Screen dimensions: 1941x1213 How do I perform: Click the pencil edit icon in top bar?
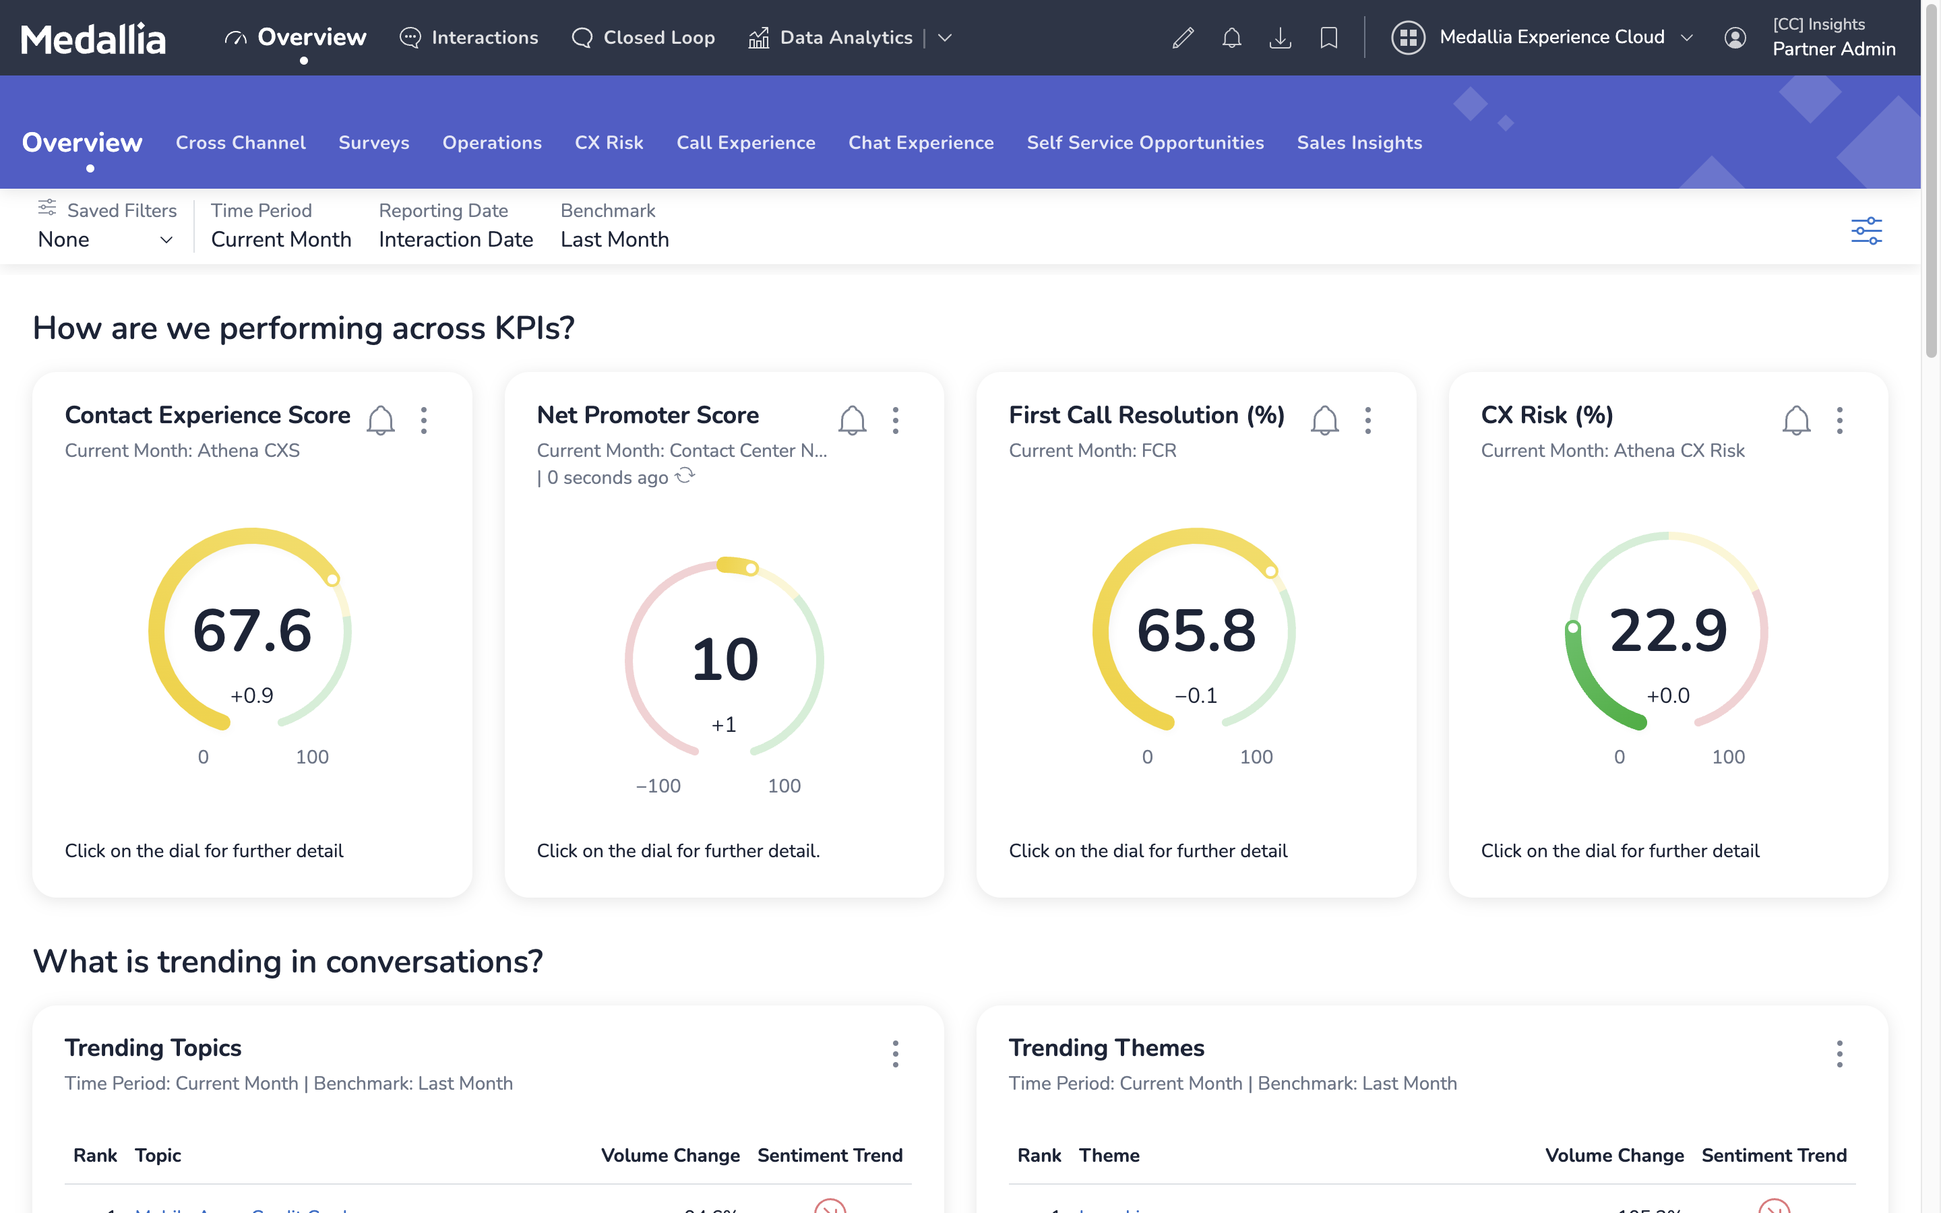pos(1183,38)
